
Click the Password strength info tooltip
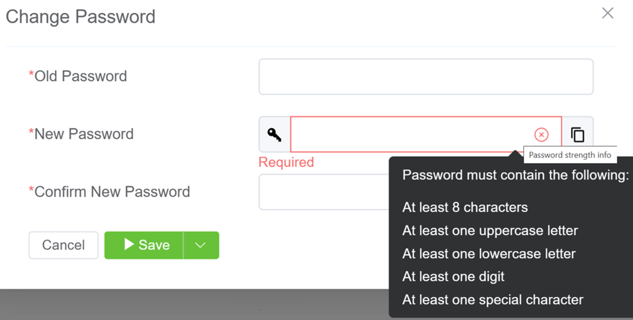point(569,155)
